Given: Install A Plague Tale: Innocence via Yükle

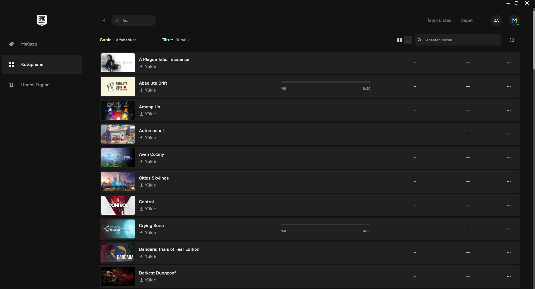Looking at the screenshot, I should coord(148,66).
